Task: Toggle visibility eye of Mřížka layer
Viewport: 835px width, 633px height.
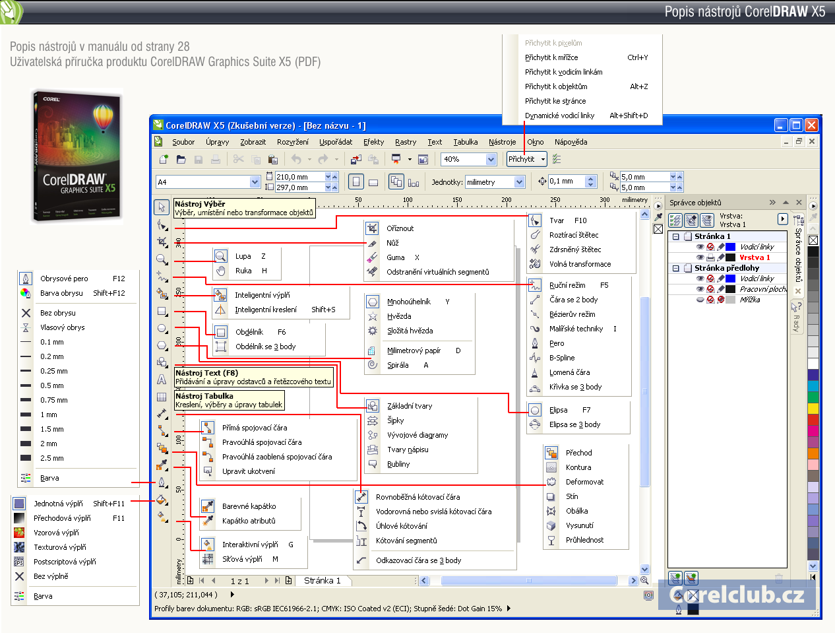Action: pos(700,300)
